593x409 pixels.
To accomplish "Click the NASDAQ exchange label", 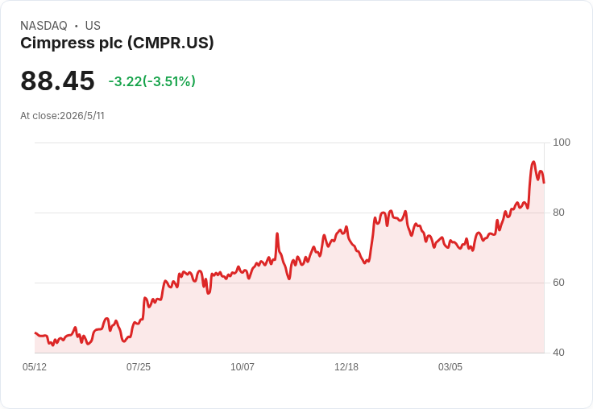I will pos(44,26).
